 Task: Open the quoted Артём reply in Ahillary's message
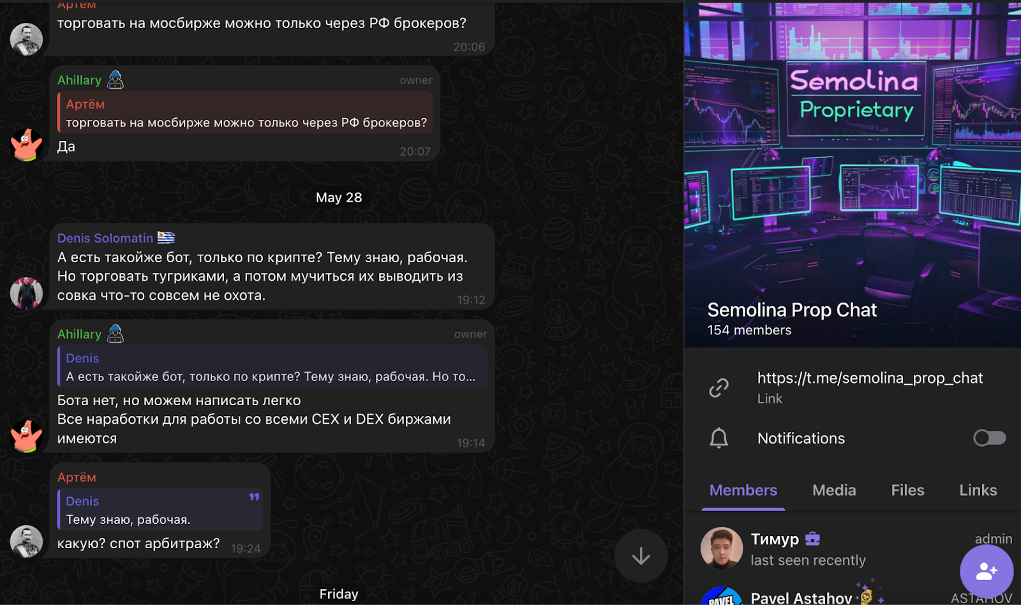(245, 113)
